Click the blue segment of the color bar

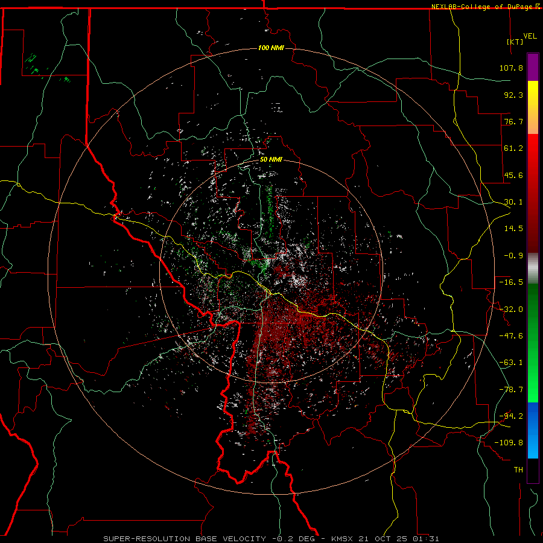tap(533, 430)
